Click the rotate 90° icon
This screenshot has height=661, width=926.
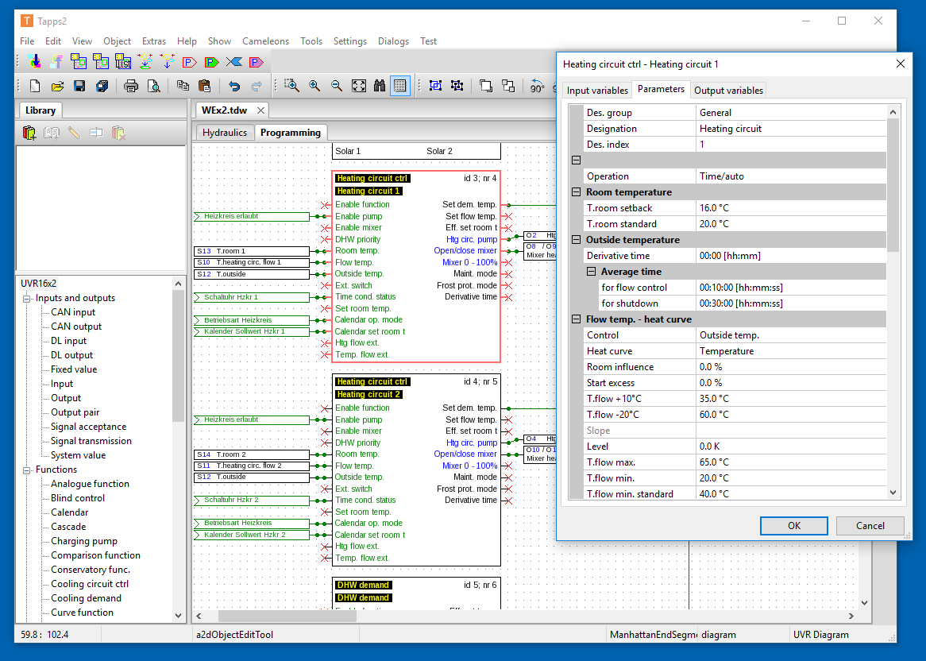click(x=538, y=87)
